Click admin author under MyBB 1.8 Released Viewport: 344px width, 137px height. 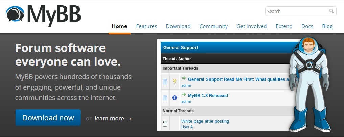(186, 102)
